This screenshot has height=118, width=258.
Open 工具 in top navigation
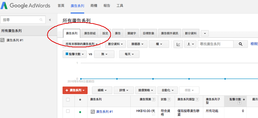(120, 6)
